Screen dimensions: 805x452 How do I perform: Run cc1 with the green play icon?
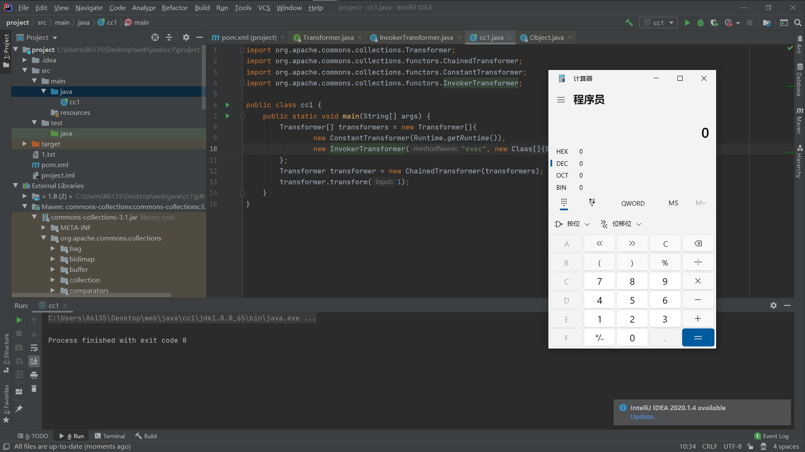687,23
